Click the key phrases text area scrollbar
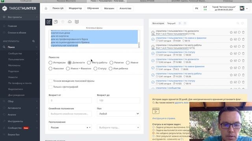This screenshot has height=141, width=252. pos(139,45)
